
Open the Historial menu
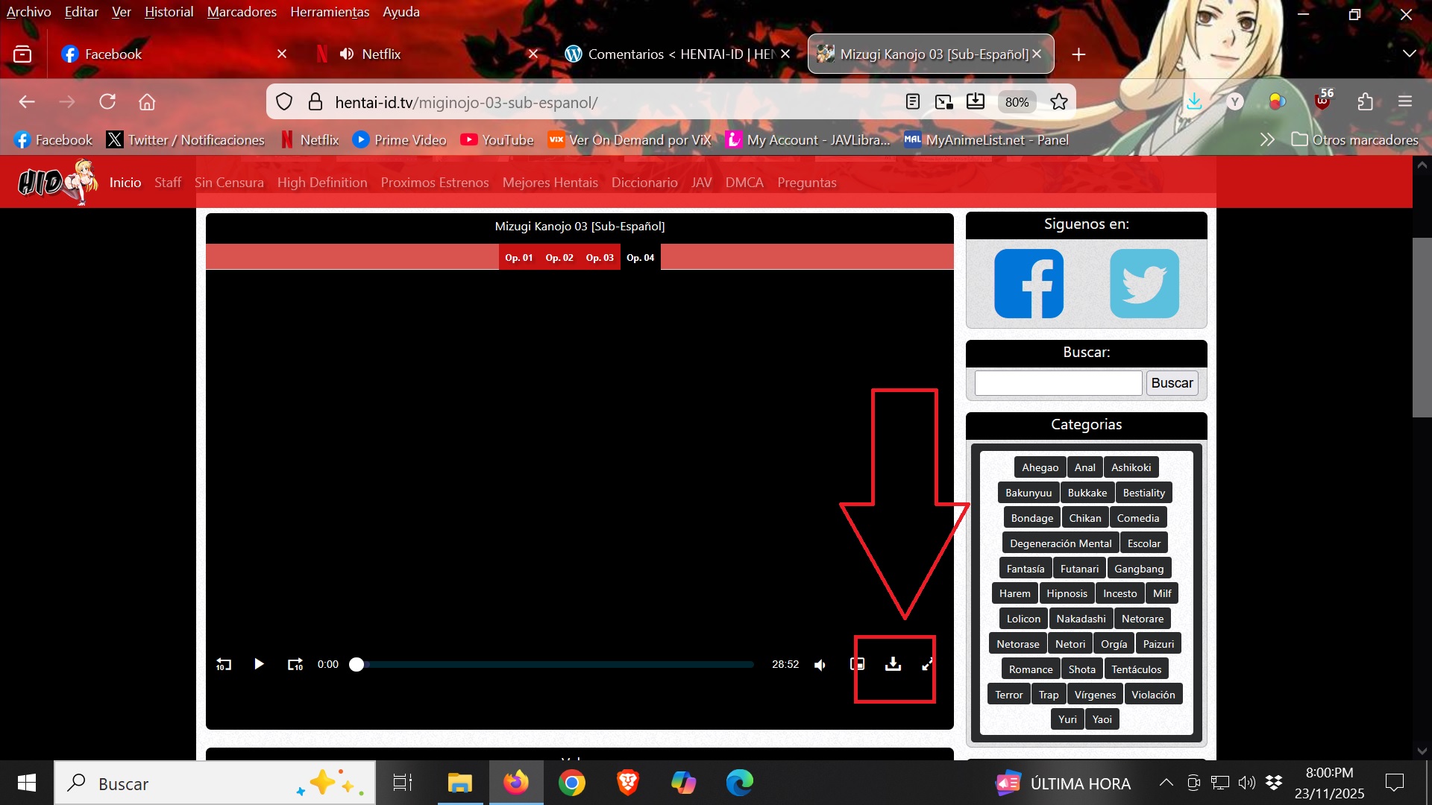click(x=169, y=12)
